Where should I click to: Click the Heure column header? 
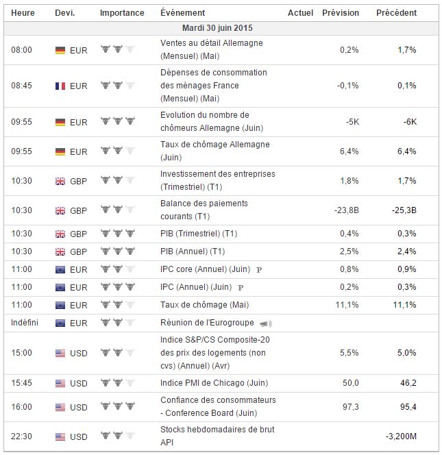[23, 13]
